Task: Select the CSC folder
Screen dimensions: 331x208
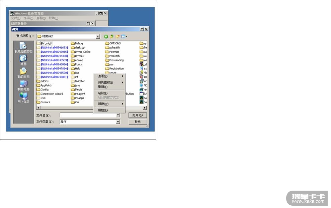Action: point(41,98)
